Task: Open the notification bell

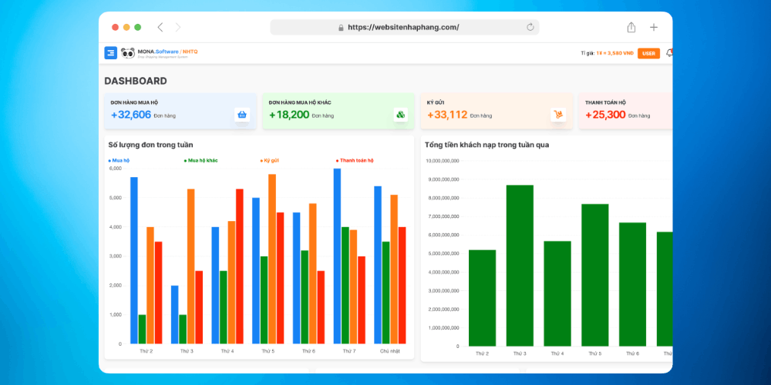Action: coord(668,53)
